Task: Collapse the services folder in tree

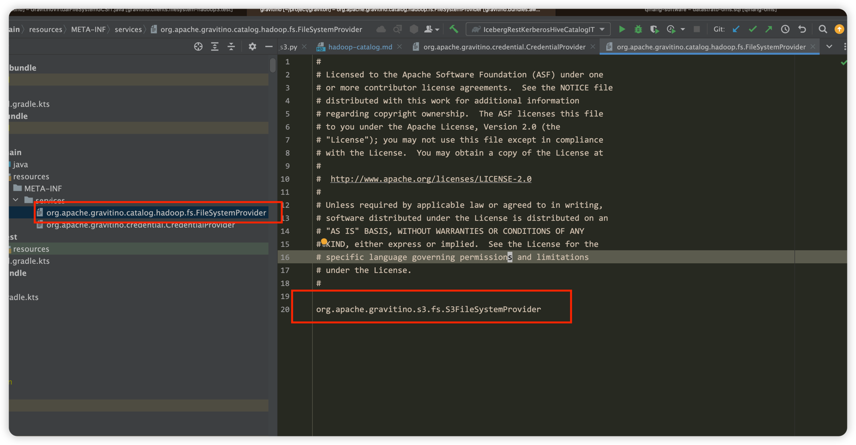Action: (x=15, y=200)
